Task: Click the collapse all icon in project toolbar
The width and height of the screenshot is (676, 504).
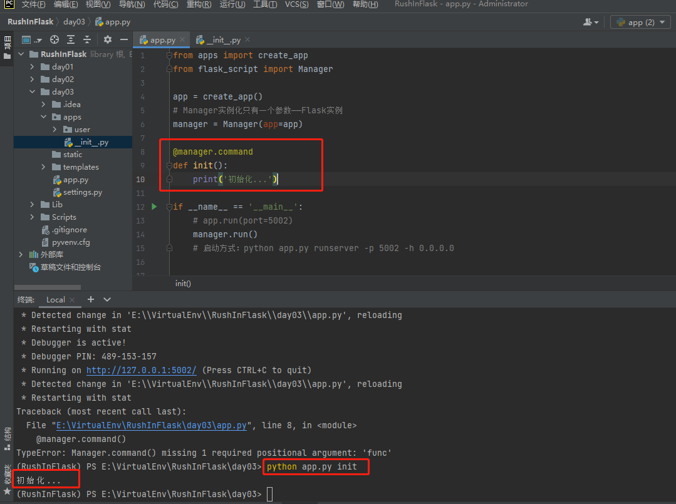Action: click(x=87, y=39)
